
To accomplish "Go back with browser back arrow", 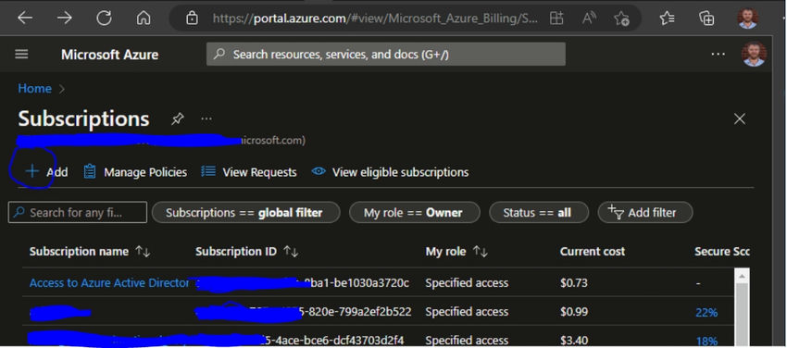I will 25,19.
